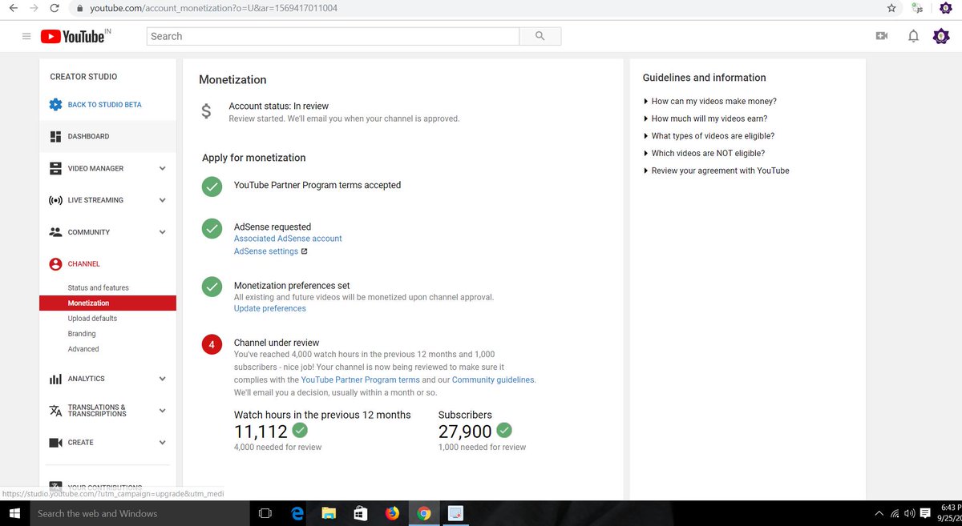Click the Dashboard grid icon
Viewport: 962px width, 526px height.
[55, 136]
